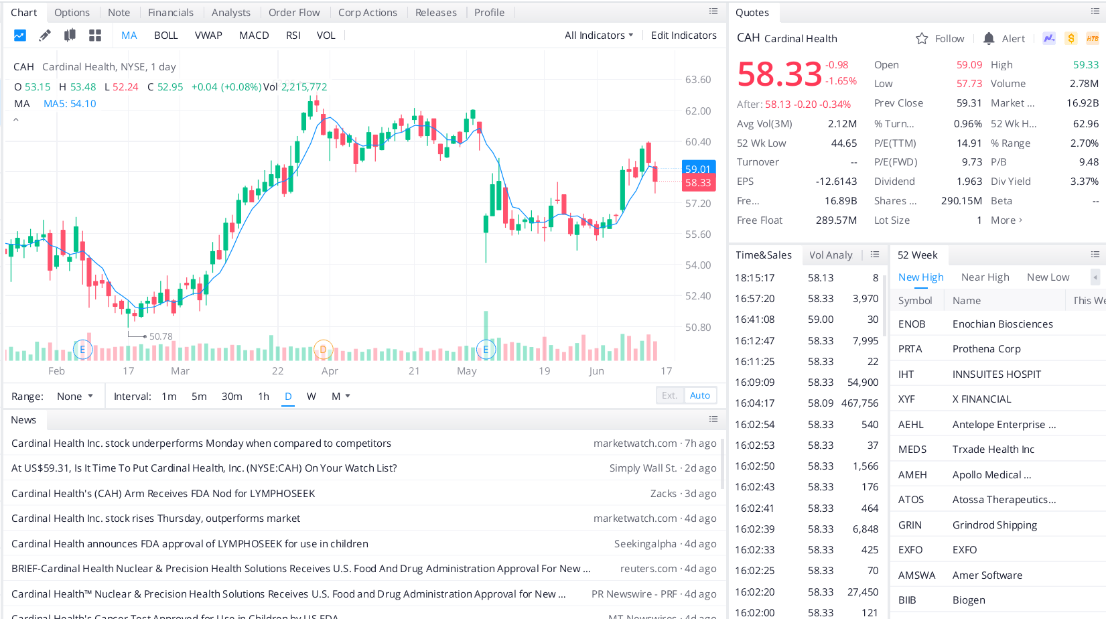Open the Corp Actions tab
The image size is (1106, 619).
368,13
